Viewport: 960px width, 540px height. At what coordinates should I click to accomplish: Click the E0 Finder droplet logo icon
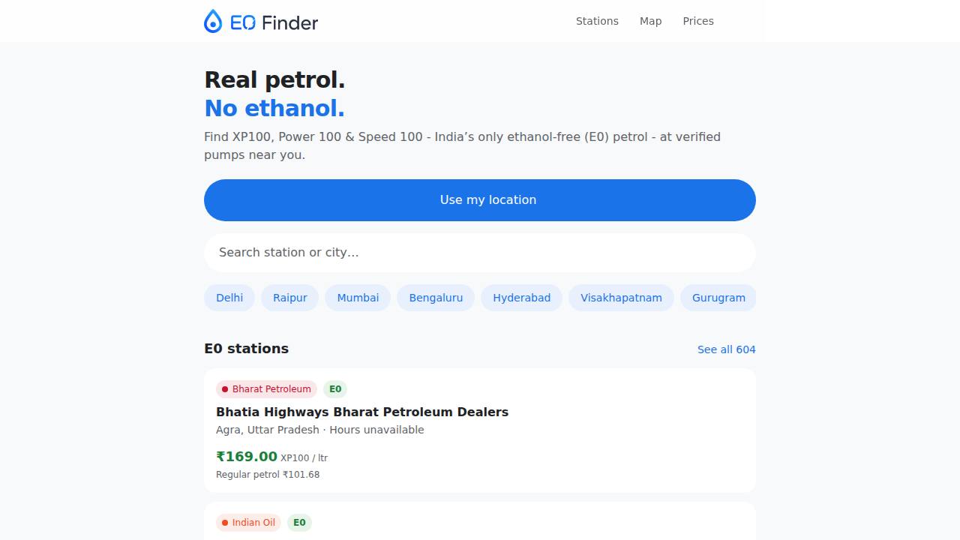point(213,21)
